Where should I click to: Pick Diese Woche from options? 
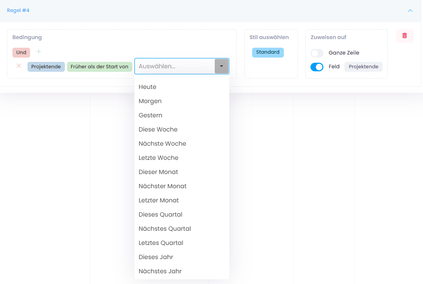coord(158,129)
